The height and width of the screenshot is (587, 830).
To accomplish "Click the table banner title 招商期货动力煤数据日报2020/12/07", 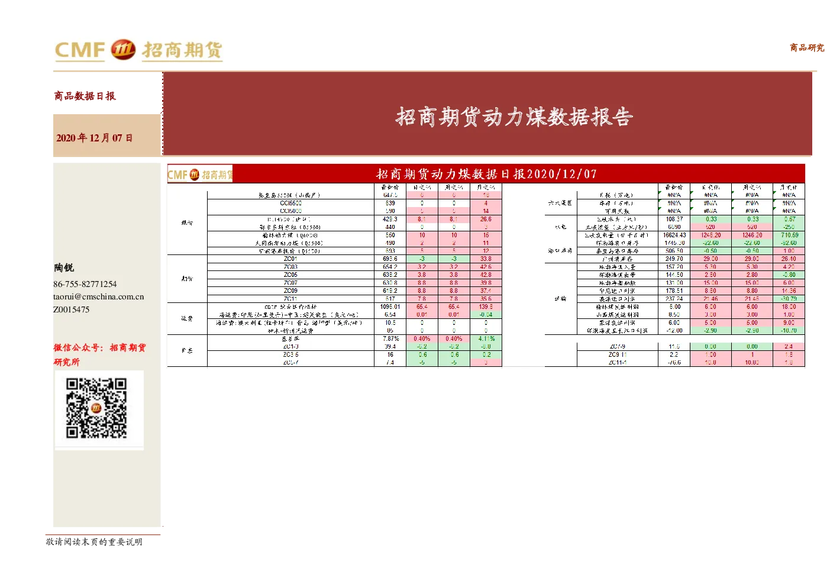I will pyautogui.click(x=486, y=174).
